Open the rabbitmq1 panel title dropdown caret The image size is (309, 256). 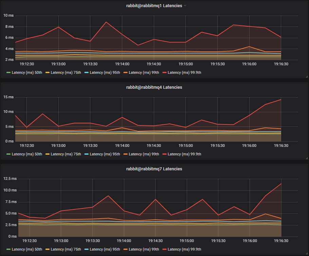pyautogui.click(x=185, y=5)
